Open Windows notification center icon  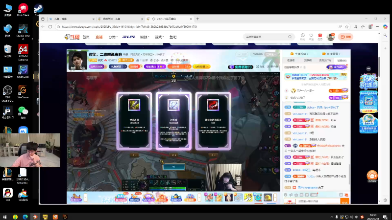pyautogui.click(x=385, y=217)
